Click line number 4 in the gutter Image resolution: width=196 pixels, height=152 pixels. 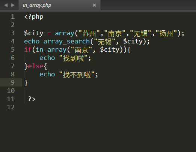coord(13,41)
